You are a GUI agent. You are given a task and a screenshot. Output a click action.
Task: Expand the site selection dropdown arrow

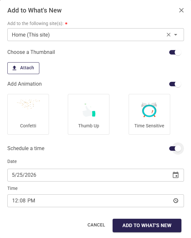[176, 35]
